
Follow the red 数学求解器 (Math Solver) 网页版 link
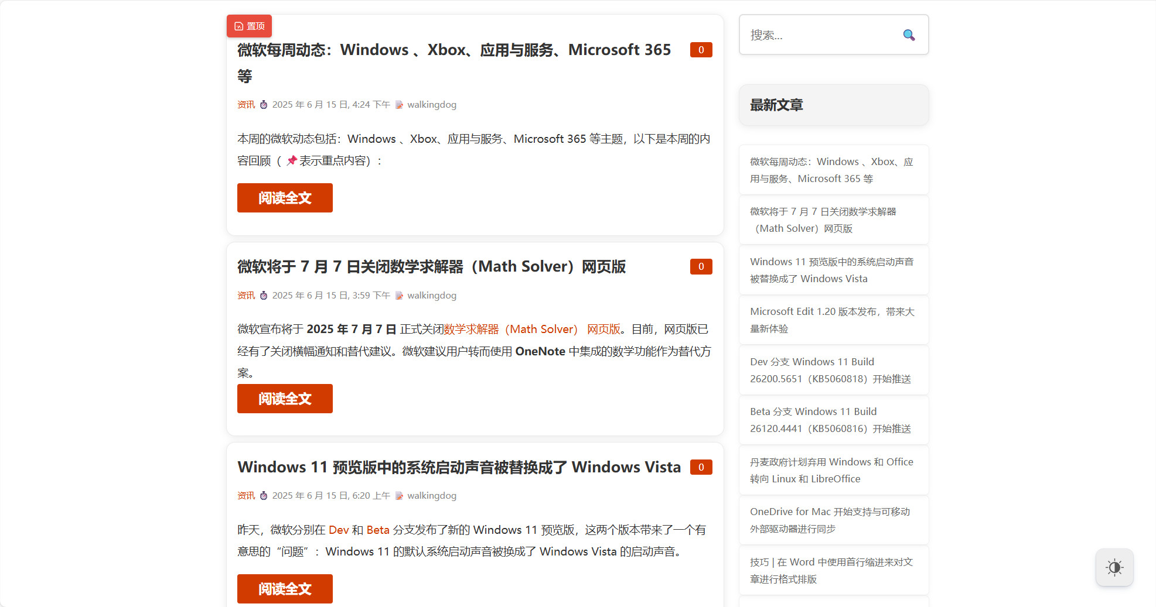pos(532,330)
